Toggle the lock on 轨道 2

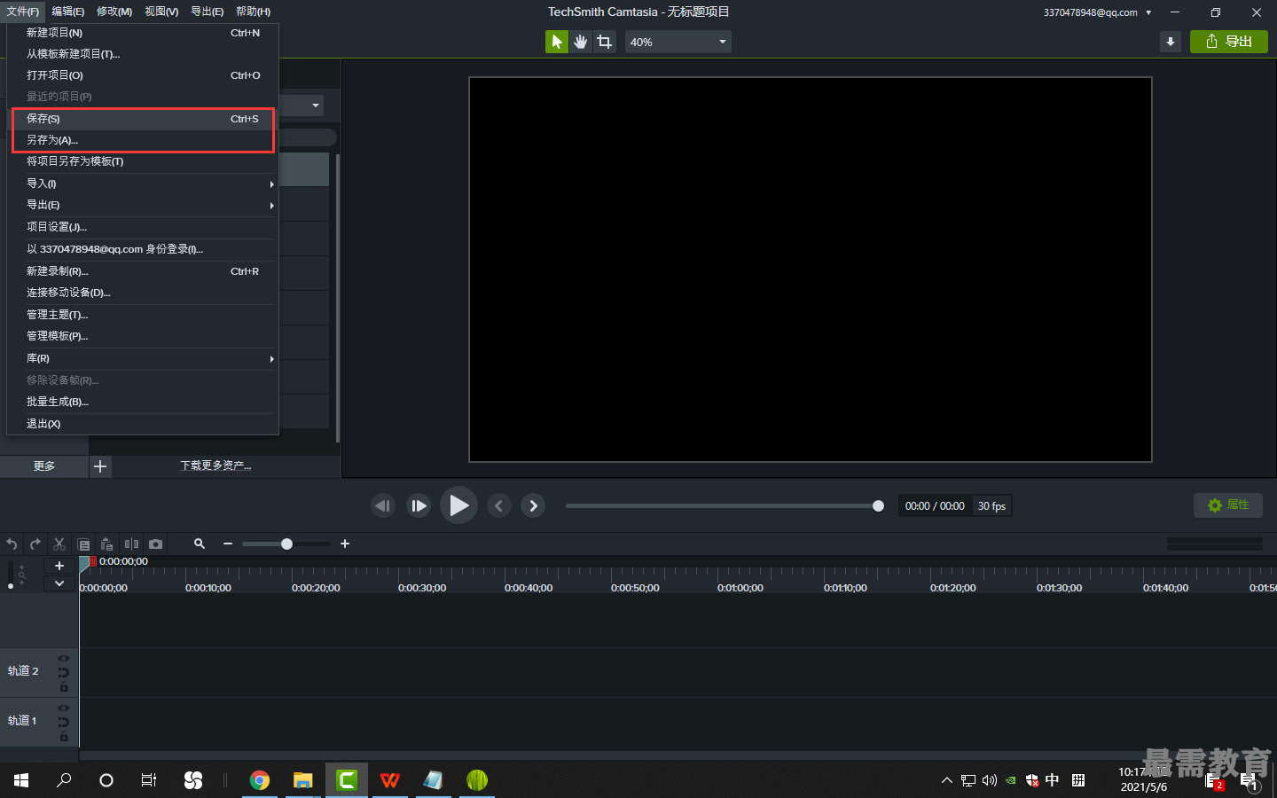[64, 687]
